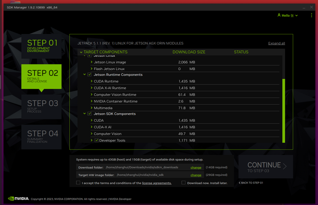Screen dimensions: 318x205
Task: Click the Developer Tools 1,171 MB value
Action: pyautogui.click(x=186, y=140)
